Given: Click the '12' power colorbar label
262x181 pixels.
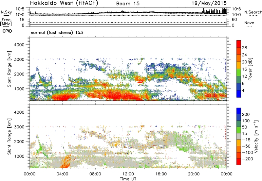Looking at the screenshot, I should [244, 76].
